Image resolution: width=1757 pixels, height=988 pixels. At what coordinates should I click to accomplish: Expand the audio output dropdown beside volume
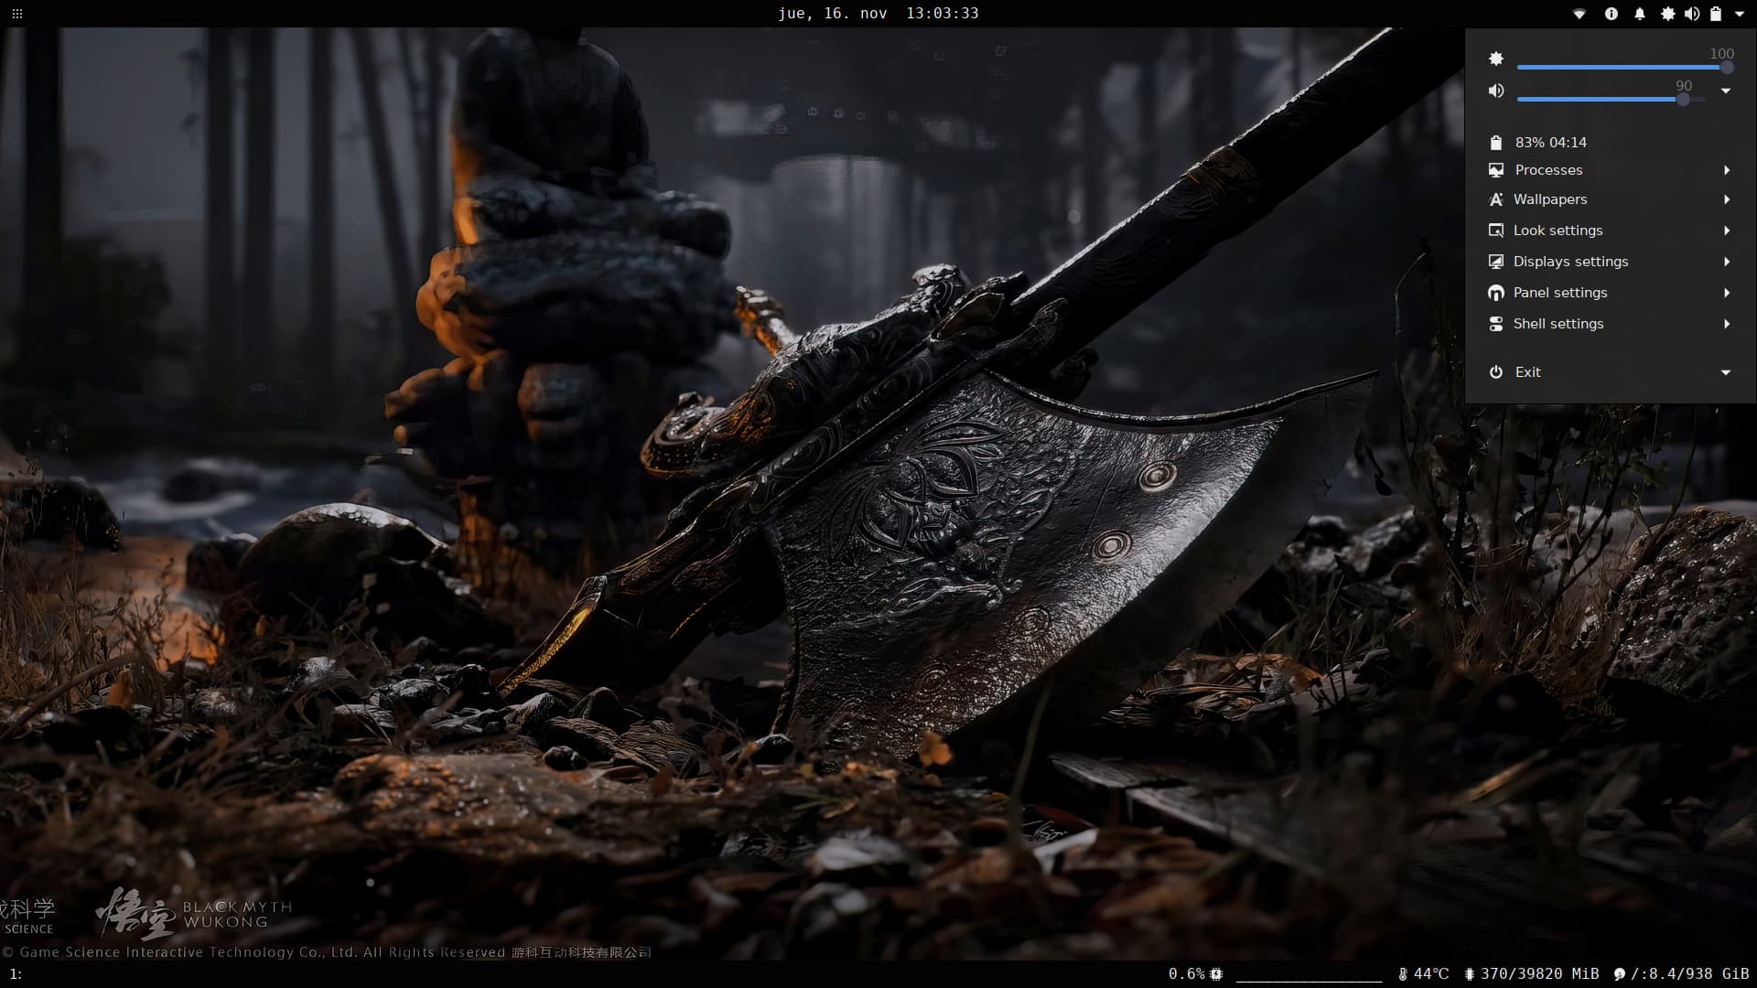[1726, 91]
